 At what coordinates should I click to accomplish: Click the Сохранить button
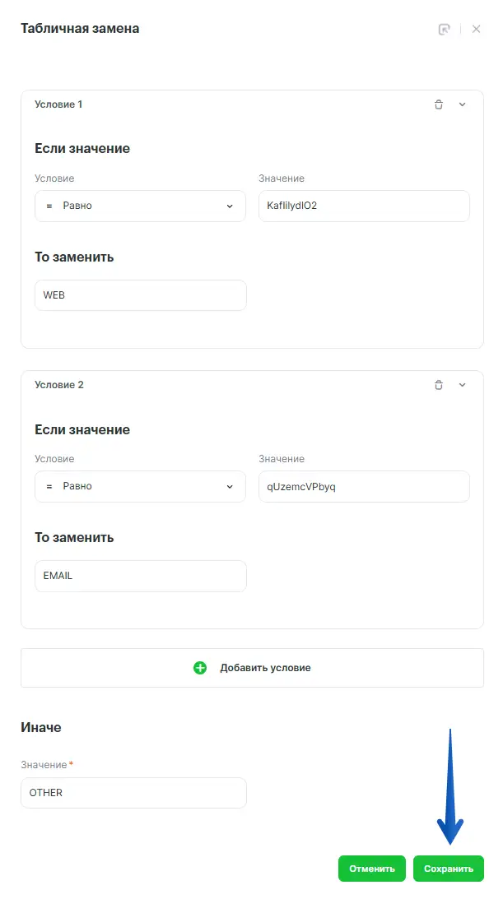[x=449, y=869]
